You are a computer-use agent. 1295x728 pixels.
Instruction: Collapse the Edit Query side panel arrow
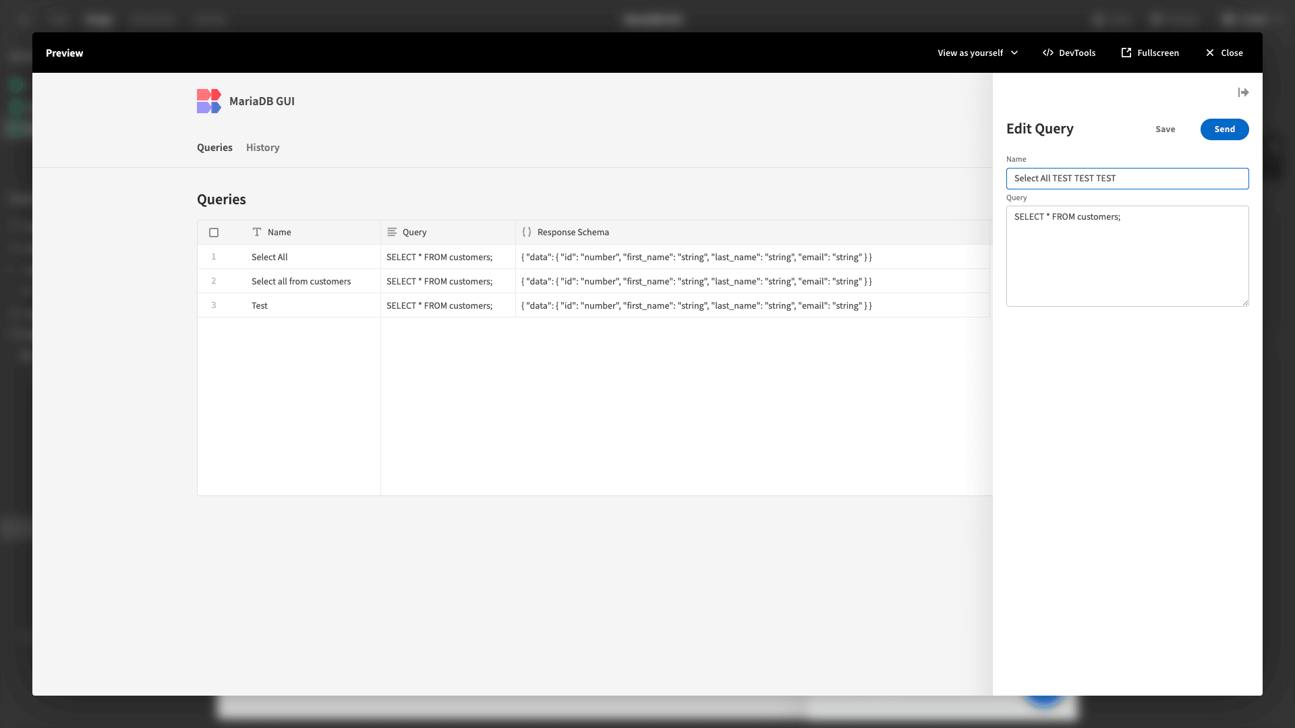pyautogui.click(x=1243, y=92)
